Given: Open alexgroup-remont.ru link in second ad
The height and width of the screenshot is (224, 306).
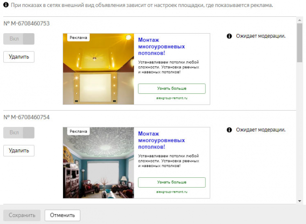Looking at the screenshot, I should pos(172,192).
